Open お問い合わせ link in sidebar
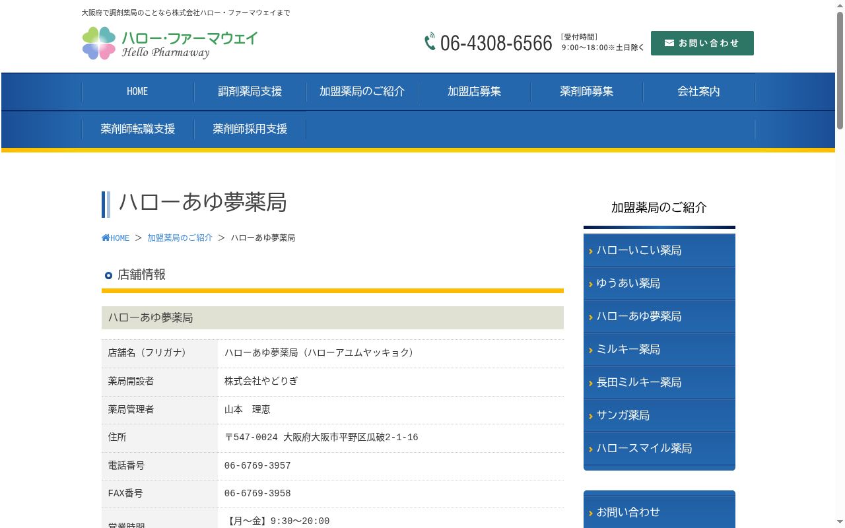The height and width of the screenshot is (528, 845). point(659,512)
